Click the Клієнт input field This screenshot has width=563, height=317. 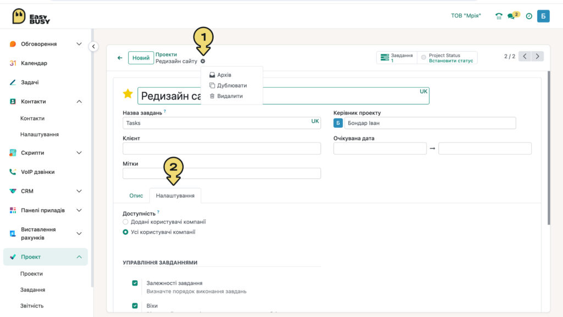point(222,149)
